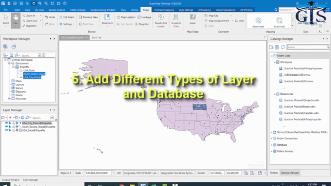
Task: Switch to the Toolbox panel tab
Action: tap(274, 173)
